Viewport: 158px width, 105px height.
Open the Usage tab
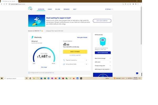tap(50, 9)
